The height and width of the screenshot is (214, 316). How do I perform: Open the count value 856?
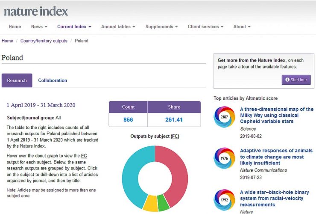pyautogui.click(x=128, y=120)
